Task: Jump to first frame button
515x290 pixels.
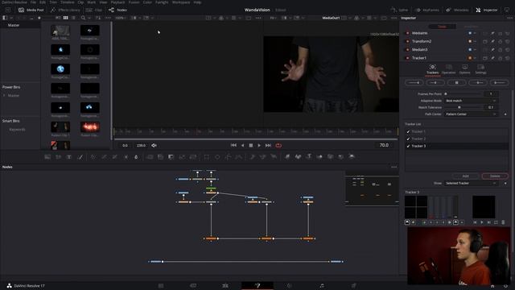Action: [x=233, y=145]
